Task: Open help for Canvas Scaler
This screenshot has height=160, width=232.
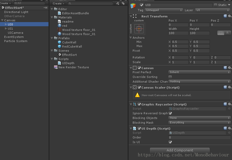Action: tap(225, 87)
